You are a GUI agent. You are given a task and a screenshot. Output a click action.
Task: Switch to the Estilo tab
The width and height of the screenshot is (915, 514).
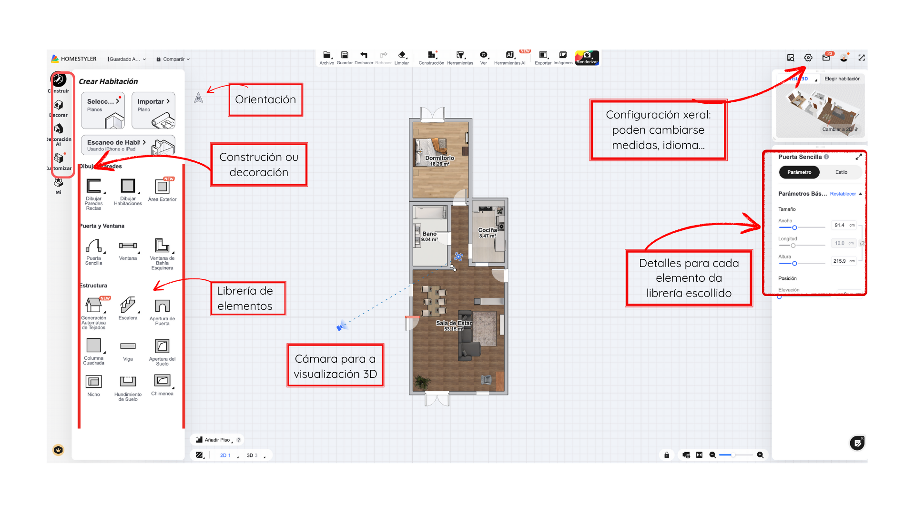click(x=841, y=172)
